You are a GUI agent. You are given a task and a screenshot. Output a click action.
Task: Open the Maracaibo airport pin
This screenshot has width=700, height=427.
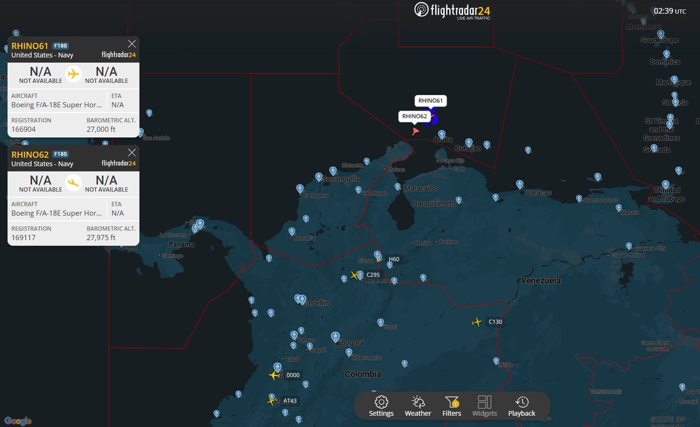click(398, 187)
